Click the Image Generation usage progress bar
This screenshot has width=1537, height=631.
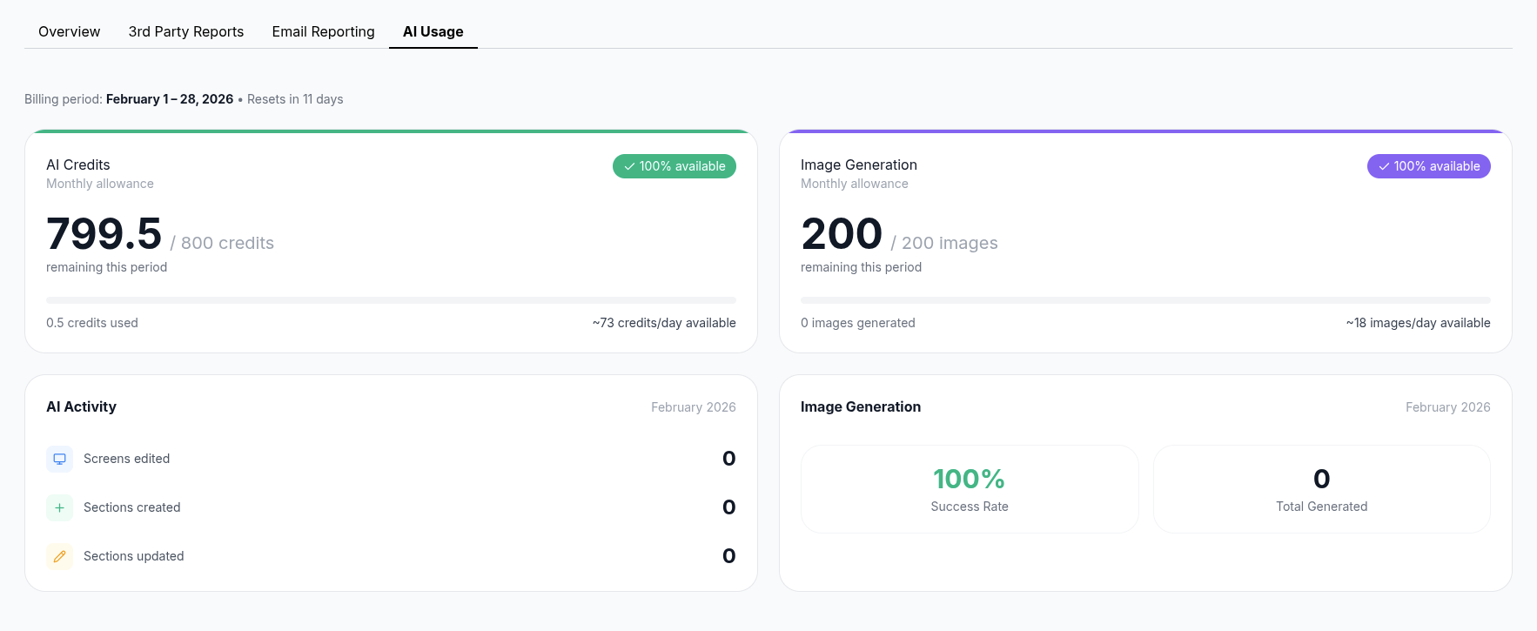coord(1144,300)
